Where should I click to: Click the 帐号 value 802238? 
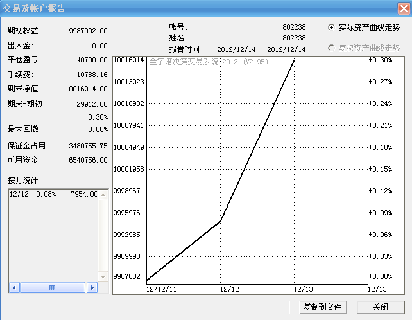pyautogui.click(x=294, y=27)
